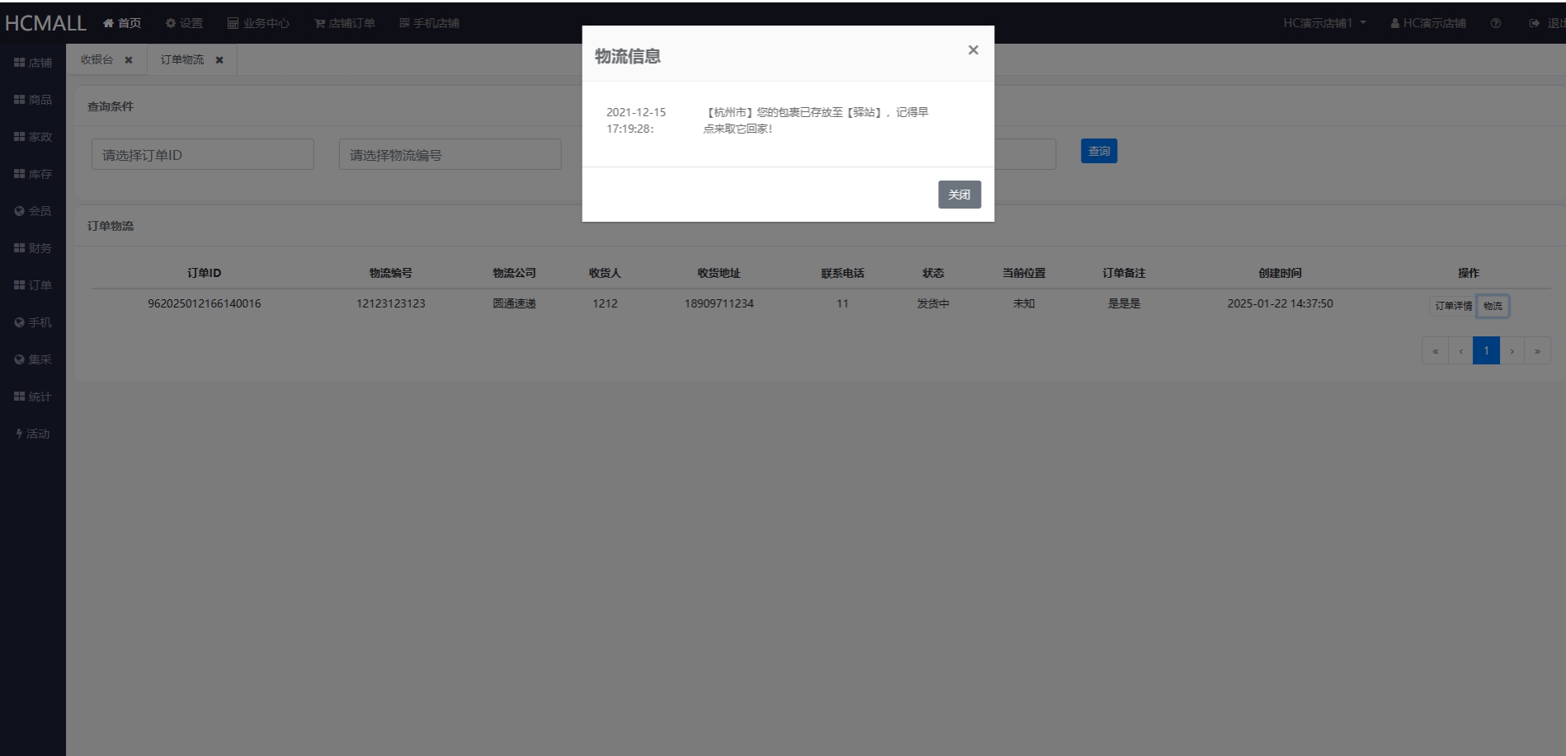Open 首页 home in top navigation
This screenshot has height=756, width=1566.
[x=122, y=23]
